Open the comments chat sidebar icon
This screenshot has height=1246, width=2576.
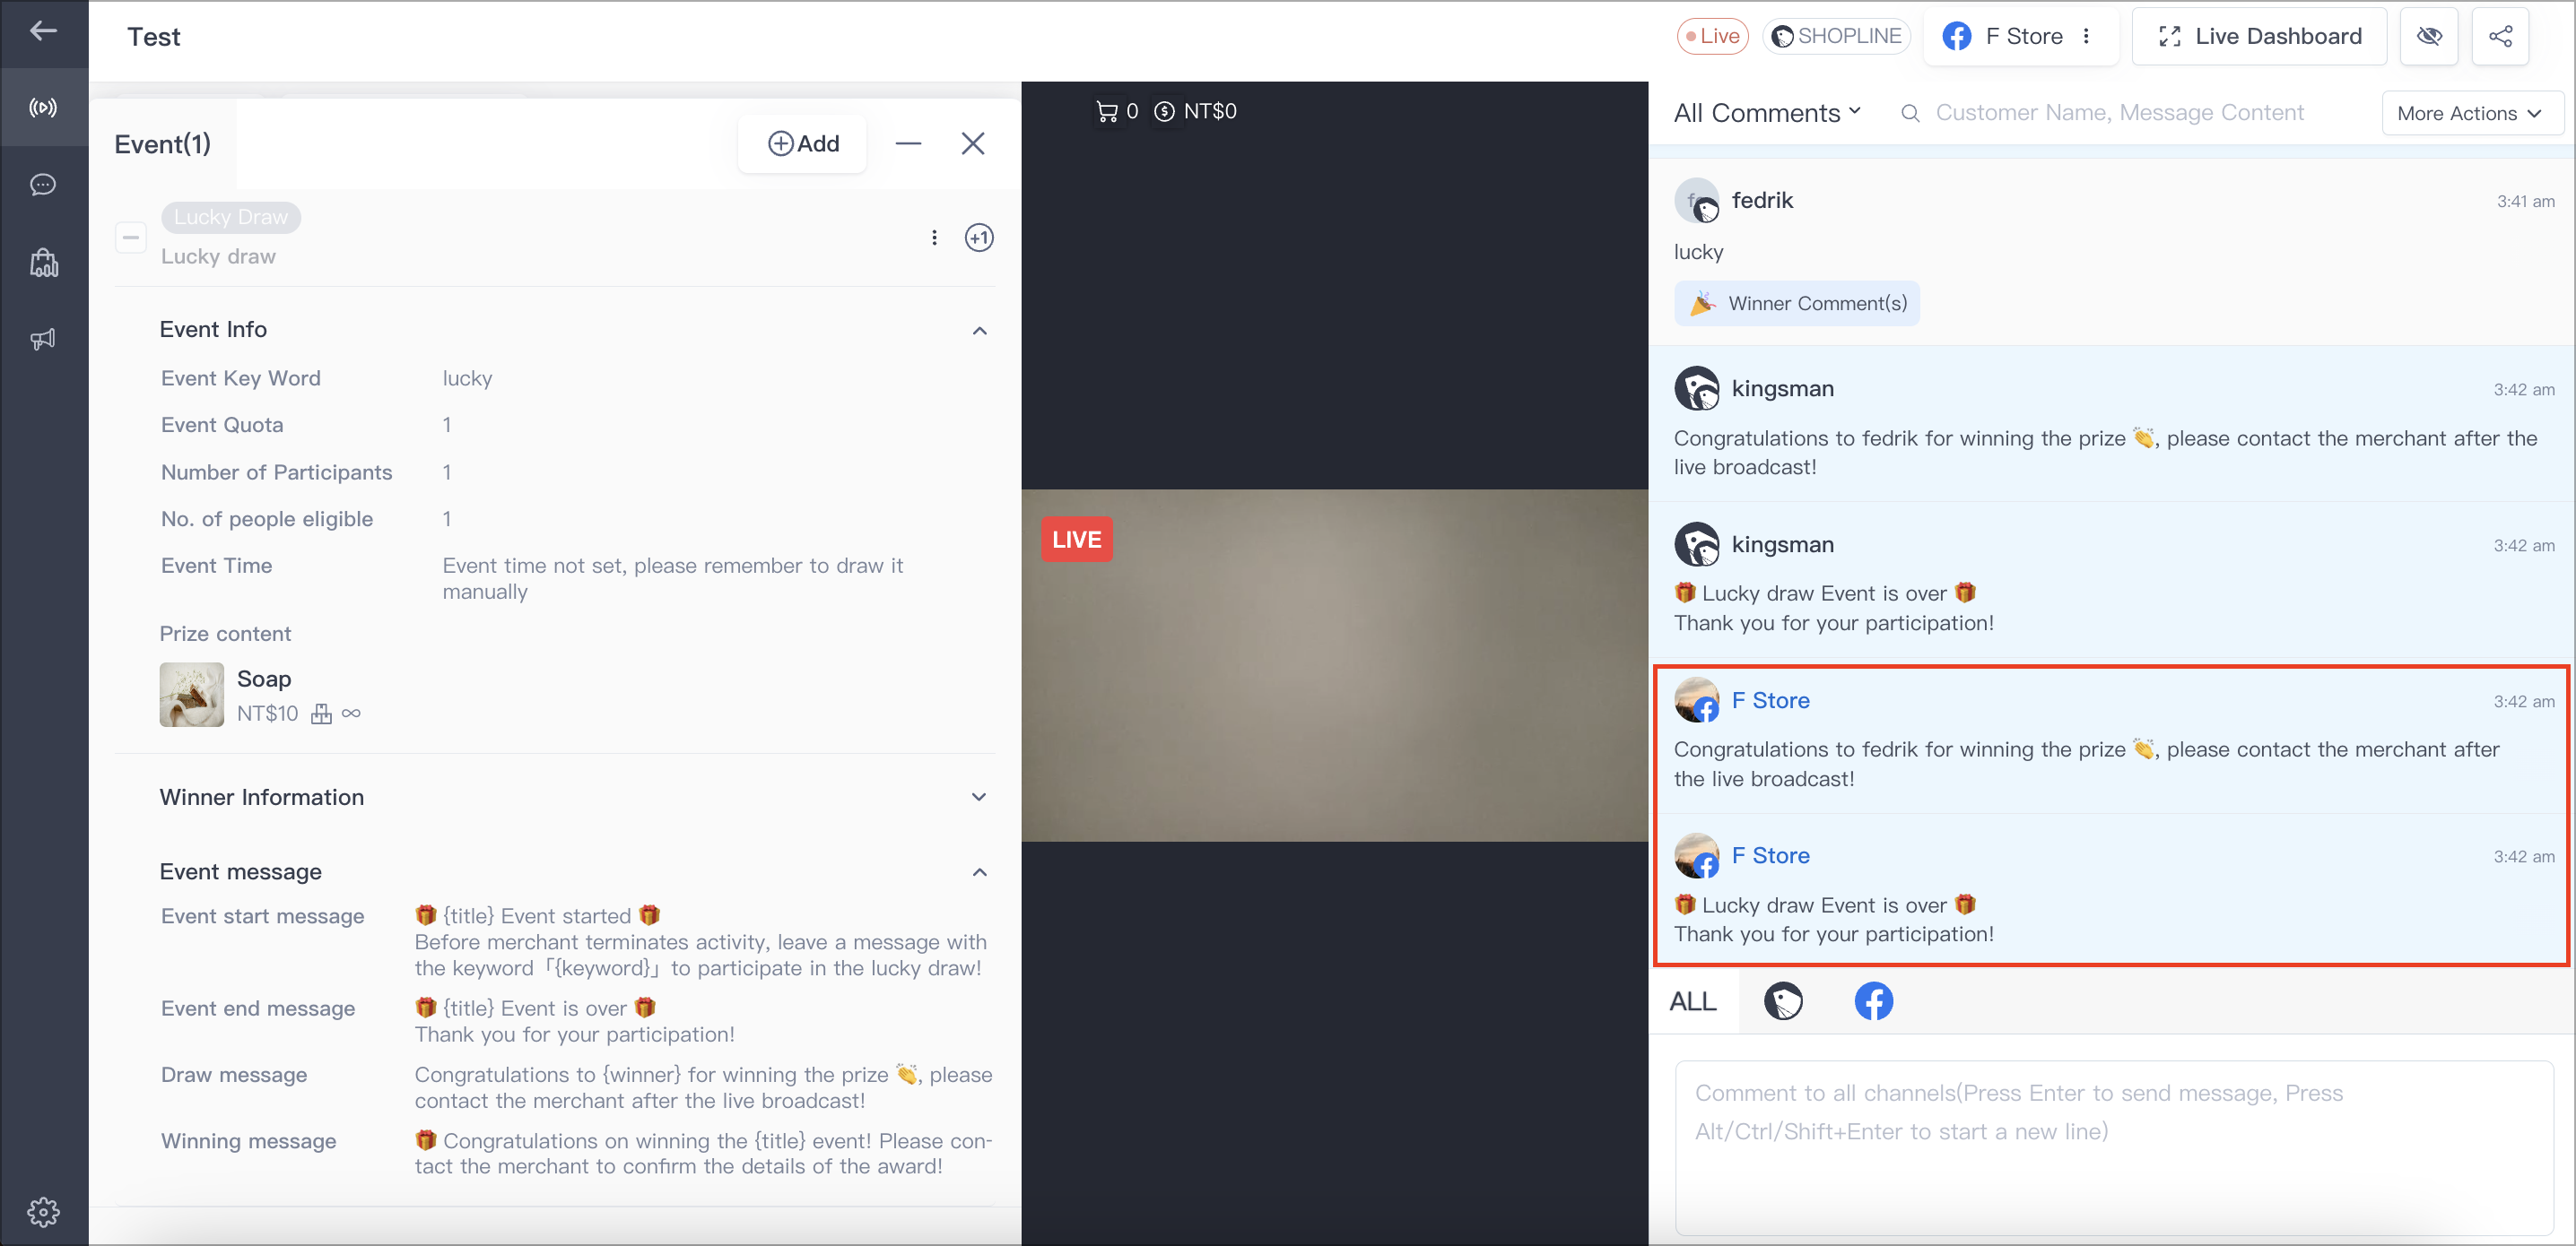point(43,185)
